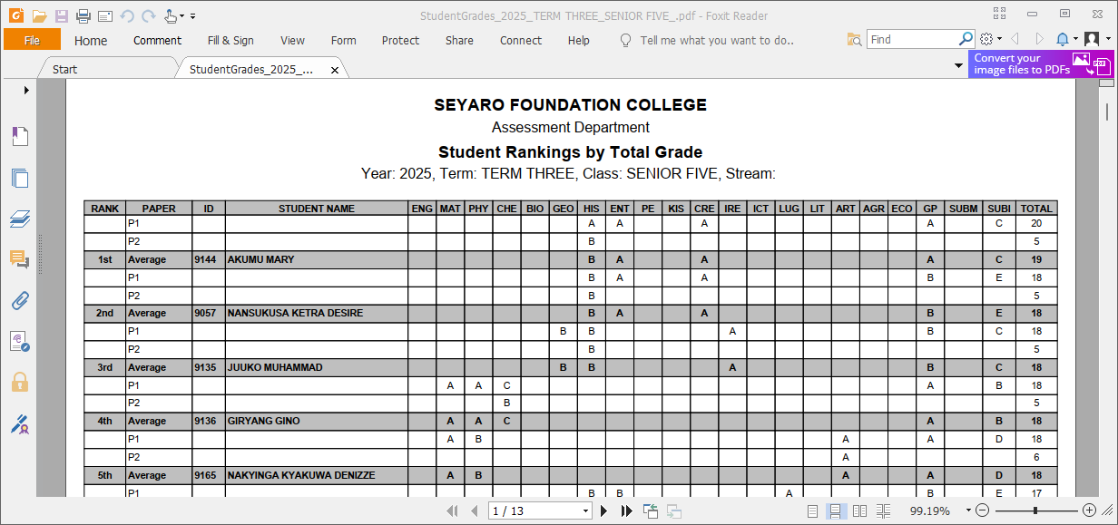
Task: Enable Continuous page view mode
Action: [x=835, y=510]
